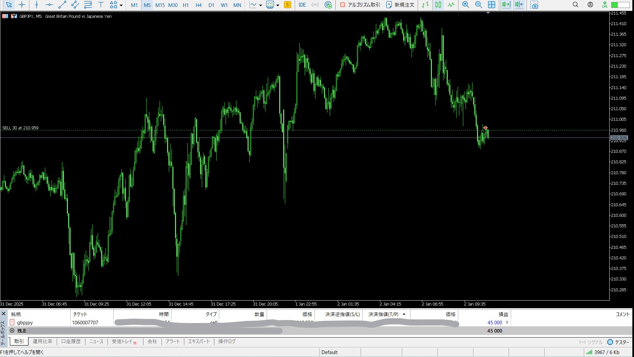The image size is (634, 357).
Task: Switch chart to H1 timeframe
Action: coord(186,5)
